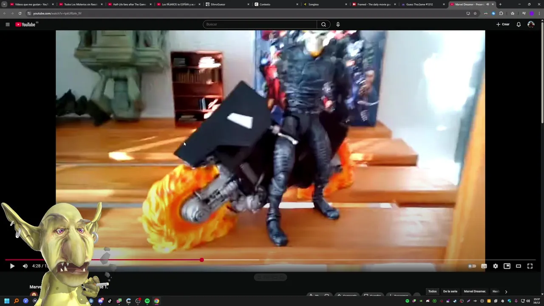Open the tab search dropdown arrow
Image resolution: width=544 pixels, height=306 pixels.
4,4
